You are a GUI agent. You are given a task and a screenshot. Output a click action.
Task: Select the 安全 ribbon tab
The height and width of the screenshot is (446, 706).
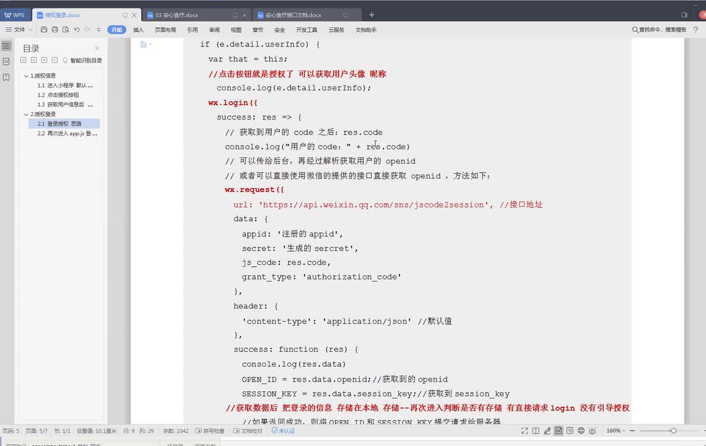tap(279, 30)
